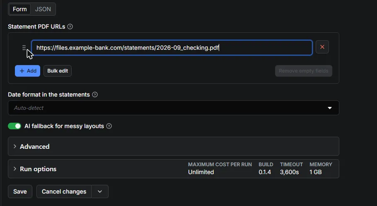Open Bulk edit for the URL list

click(58, 71)
